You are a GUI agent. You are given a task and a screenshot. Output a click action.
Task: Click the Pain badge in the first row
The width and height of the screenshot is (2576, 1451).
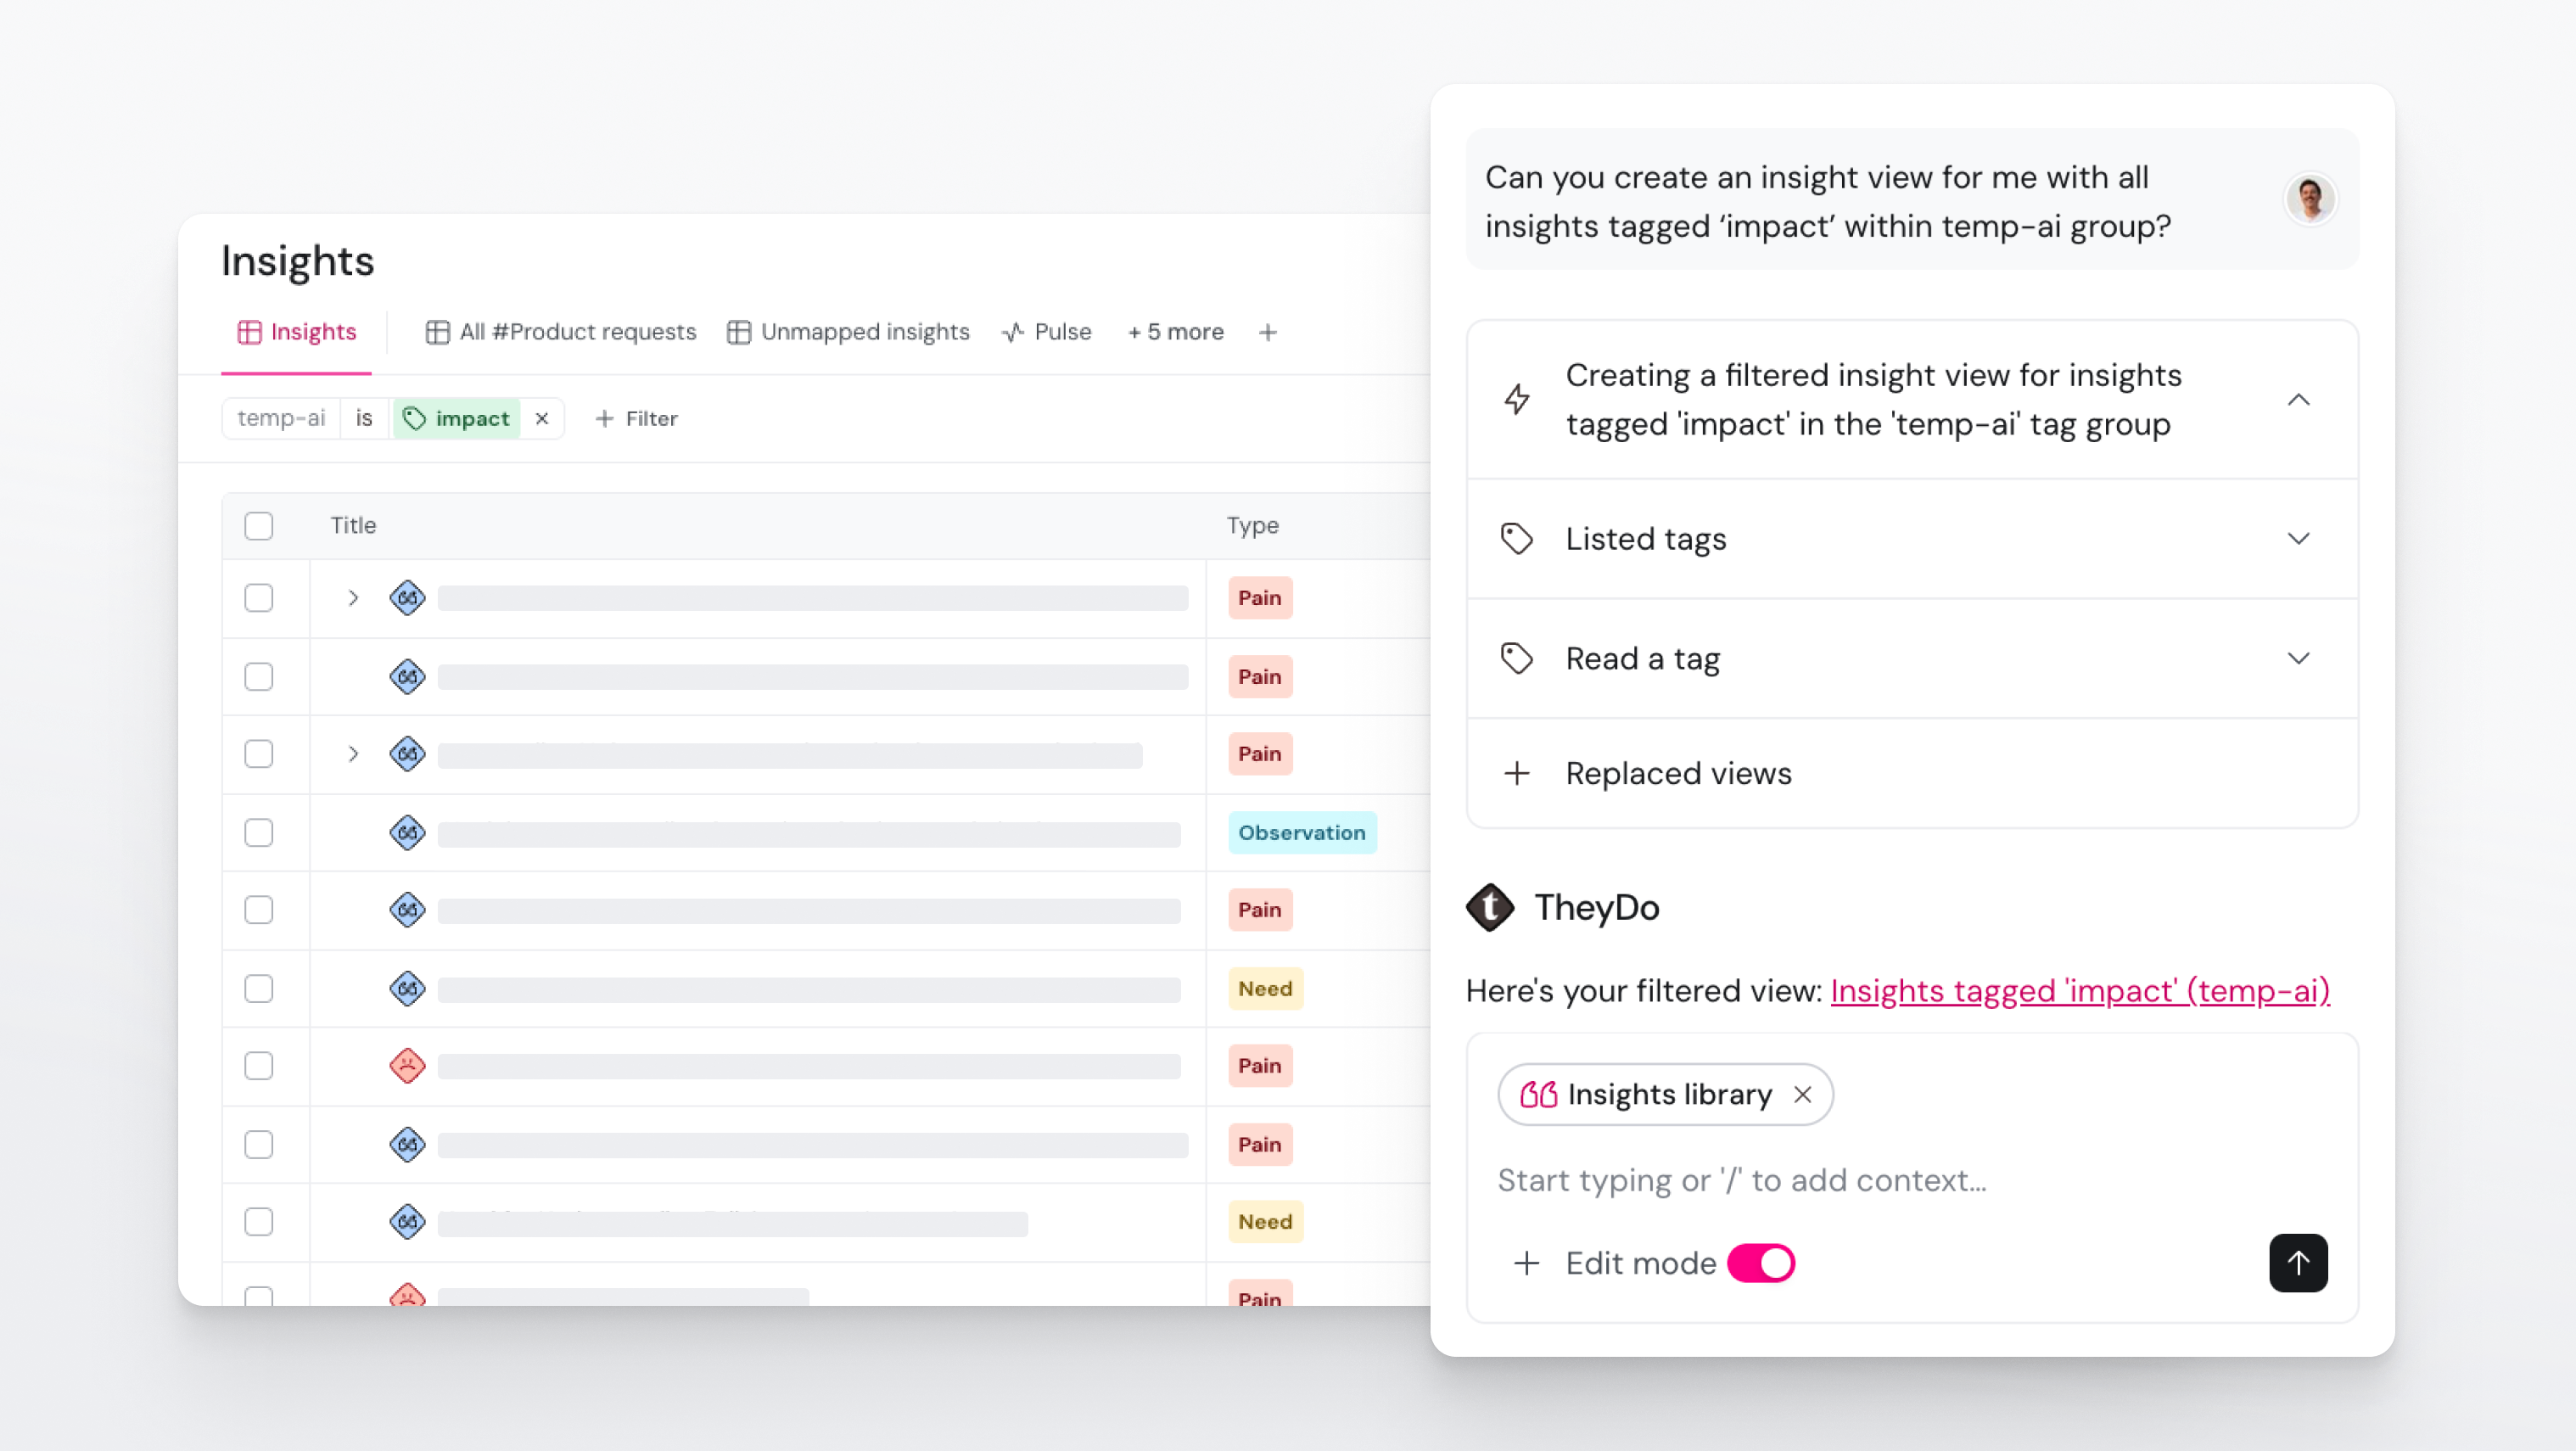click(1260, 598)
